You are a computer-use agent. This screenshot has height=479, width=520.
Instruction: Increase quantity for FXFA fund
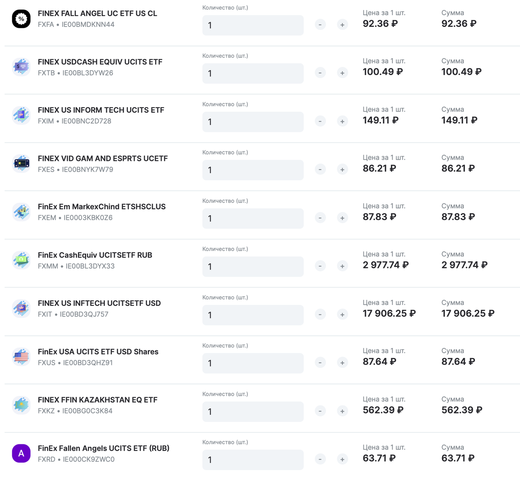pyautogui.click(x=342, y=25)
